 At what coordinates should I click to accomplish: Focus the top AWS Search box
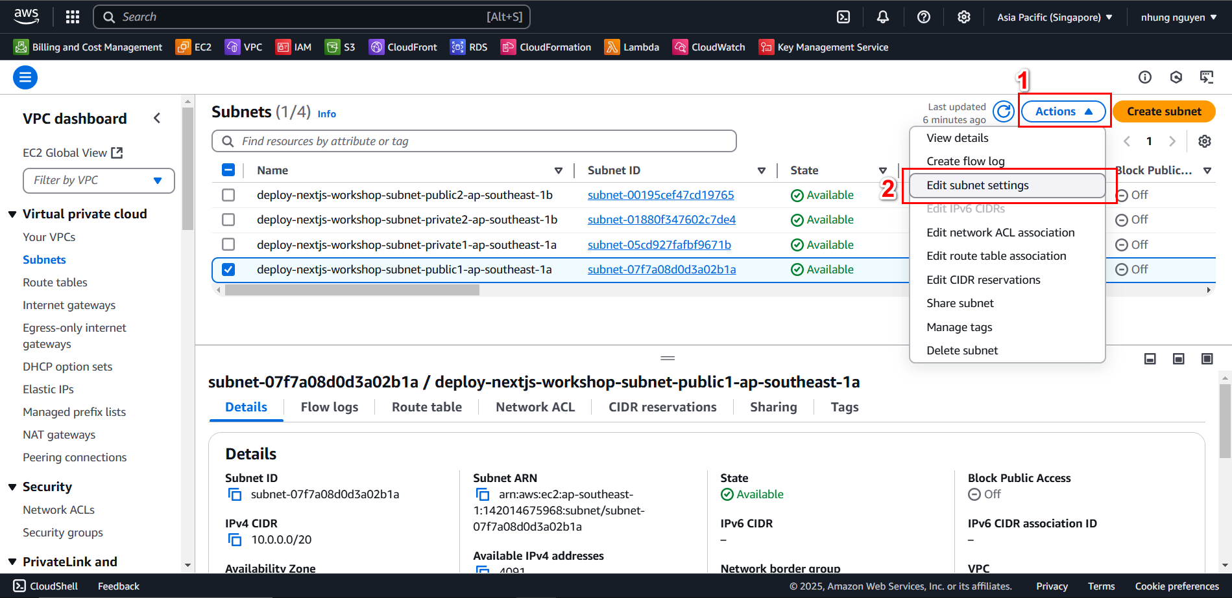click(312, 17)
